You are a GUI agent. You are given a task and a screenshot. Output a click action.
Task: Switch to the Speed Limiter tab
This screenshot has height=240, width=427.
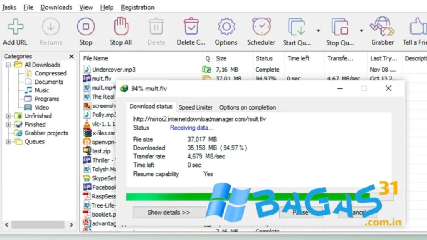coord(196,107)
